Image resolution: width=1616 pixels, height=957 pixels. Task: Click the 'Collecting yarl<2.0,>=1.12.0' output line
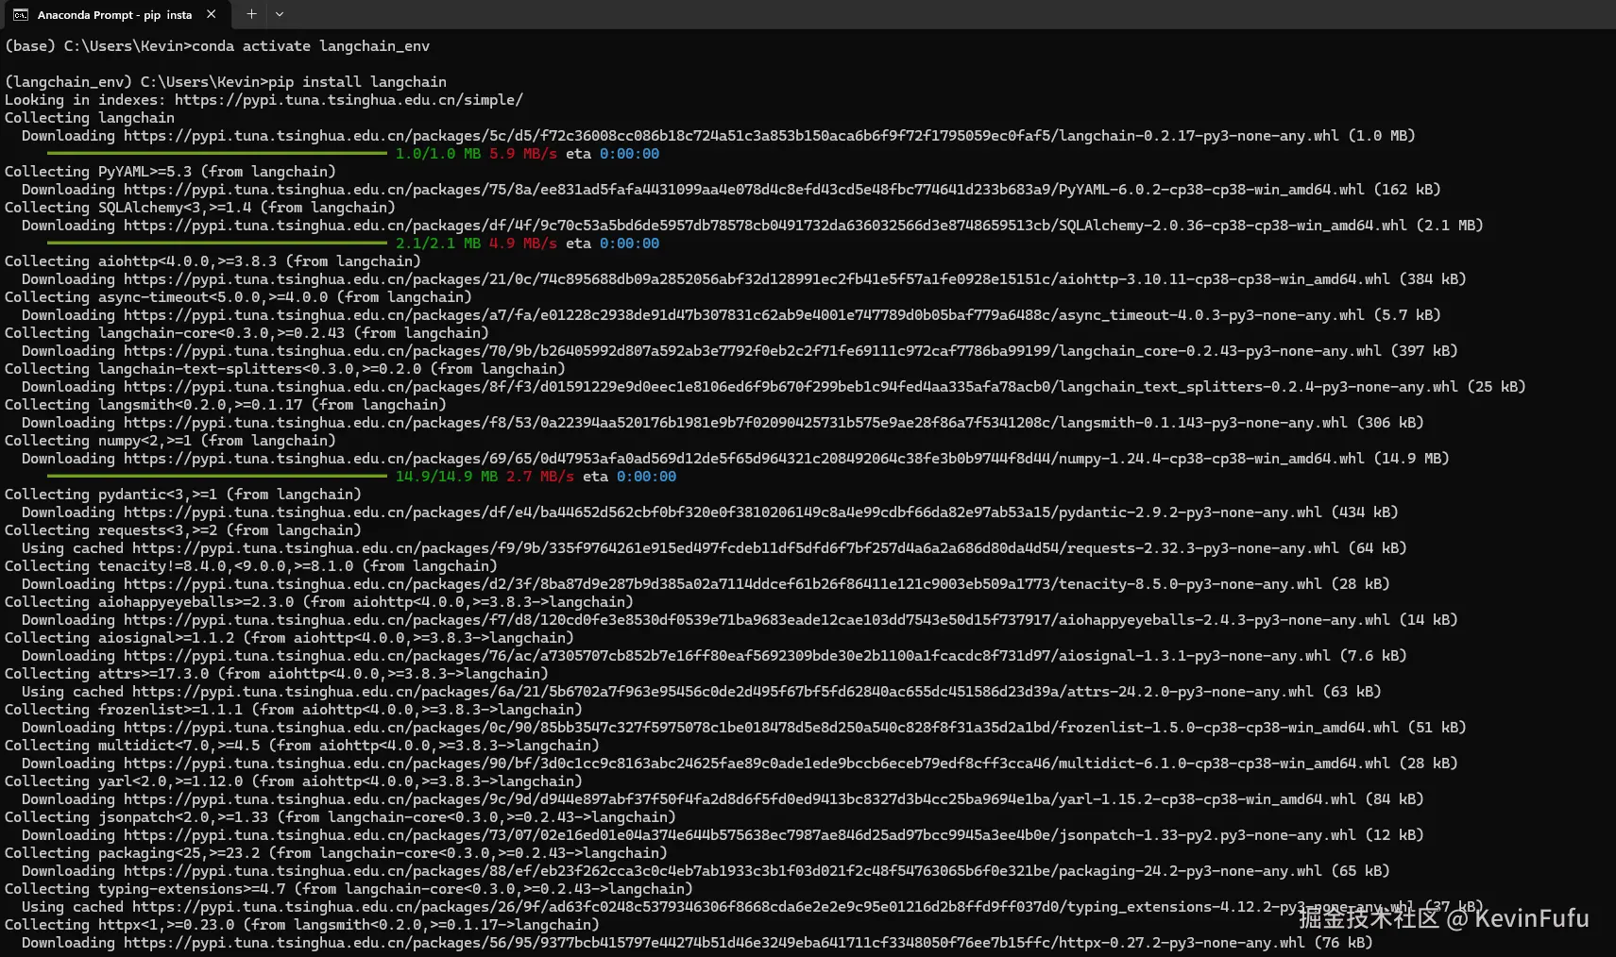[x=294, y=781]
